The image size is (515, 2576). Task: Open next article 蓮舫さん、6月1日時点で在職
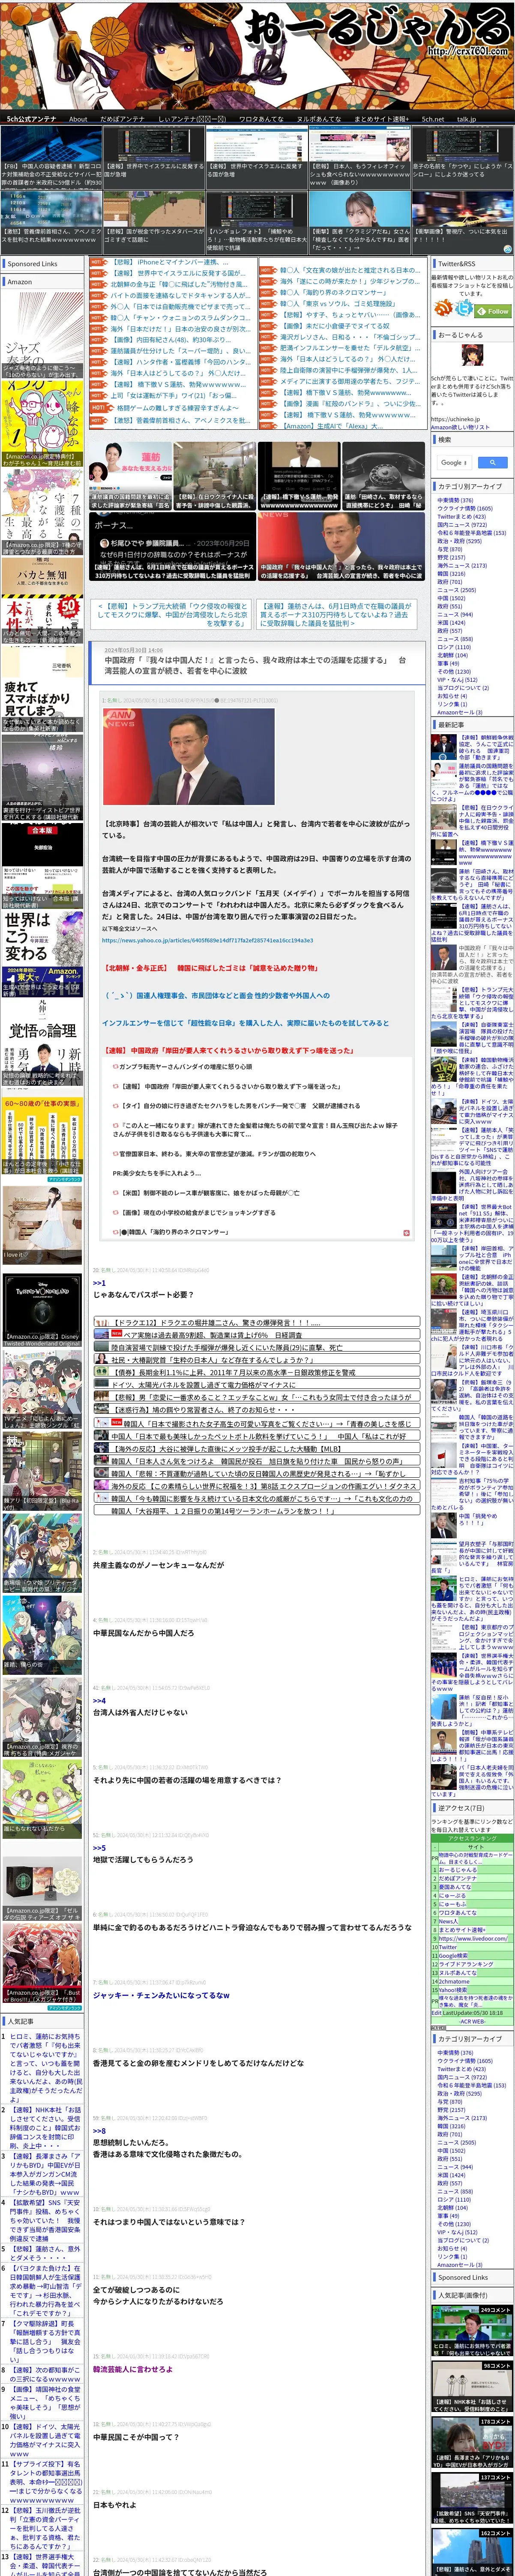point(335,614)
